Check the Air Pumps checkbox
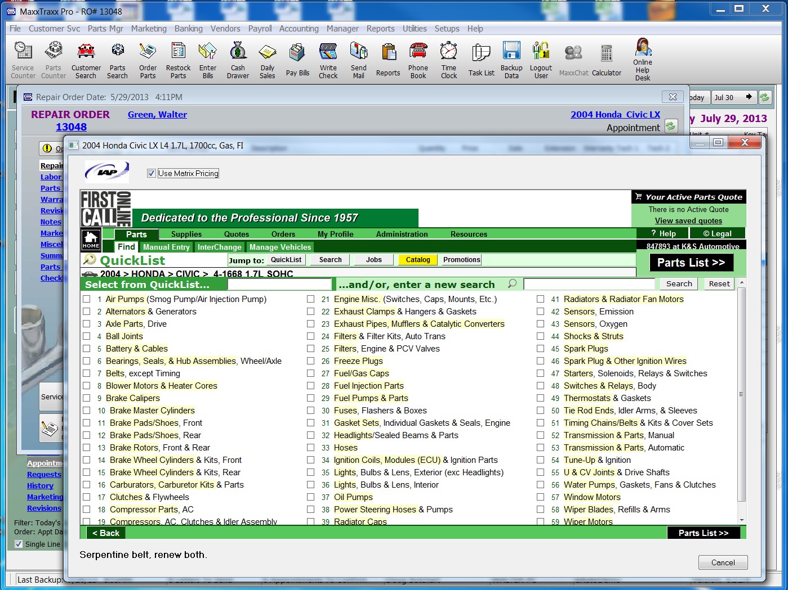The height and width of the screenshot is (590, 788). pyautogui.click(x=87, y=299)
